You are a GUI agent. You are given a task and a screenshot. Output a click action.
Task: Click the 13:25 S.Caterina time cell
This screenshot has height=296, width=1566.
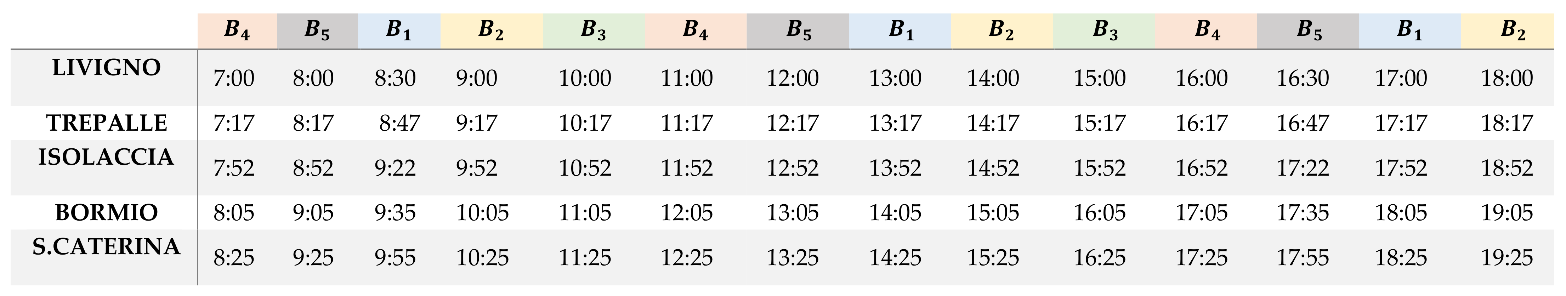click(792, 258)
